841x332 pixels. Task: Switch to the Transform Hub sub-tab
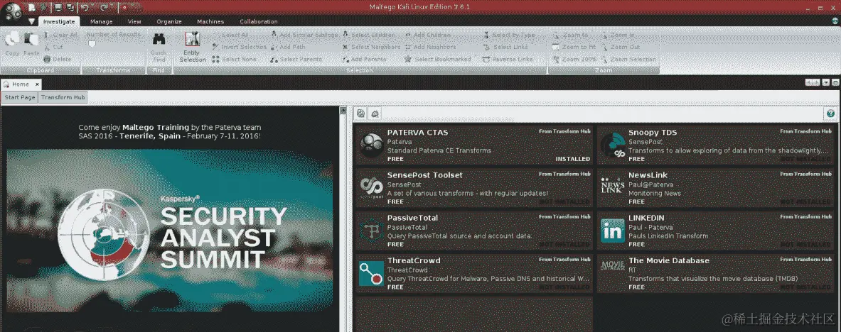(63, 97)
